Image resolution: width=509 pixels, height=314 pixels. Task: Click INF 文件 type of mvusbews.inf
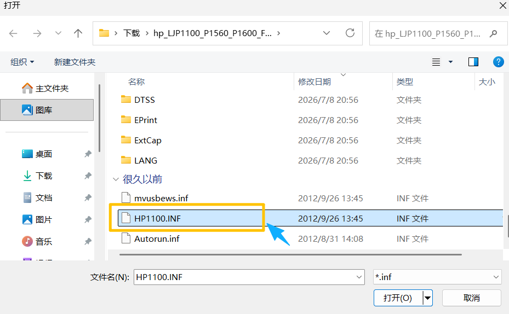click(x=412, y=199)
